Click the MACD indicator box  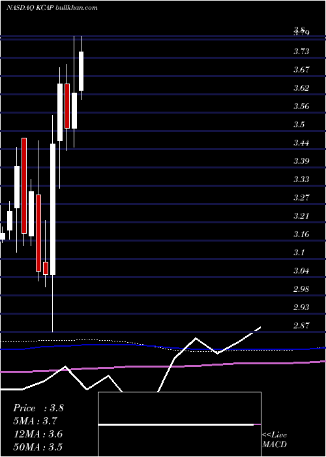(x=179, y=424)
